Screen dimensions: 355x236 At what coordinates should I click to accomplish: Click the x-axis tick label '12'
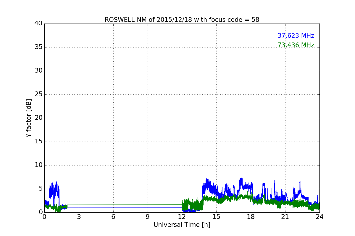[182, 217]
